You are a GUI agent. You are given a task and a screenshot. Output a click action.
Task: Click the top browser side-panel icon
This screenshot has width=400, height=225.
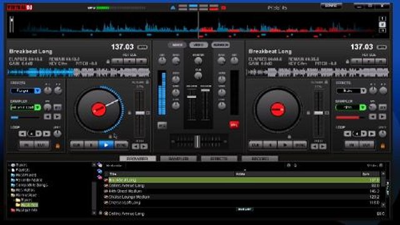point(100,165)
